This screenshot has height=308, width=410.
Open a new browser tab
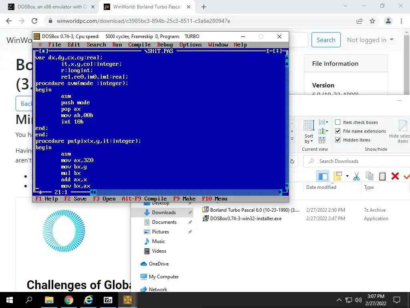[x=204, y=7]
